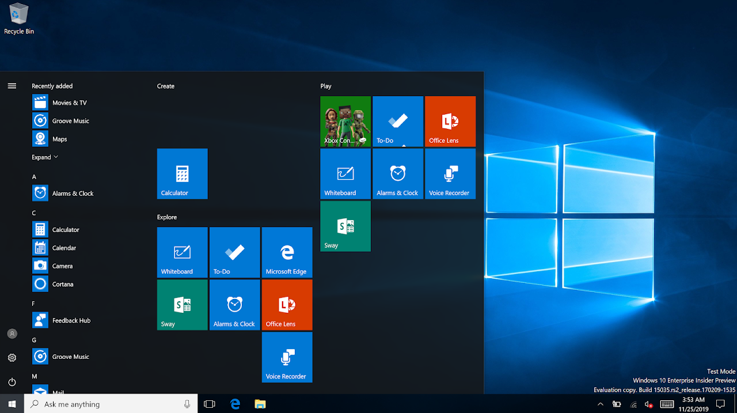
Task: Open the To-Do tile in the Play group
Action: (x=398, y=122)
